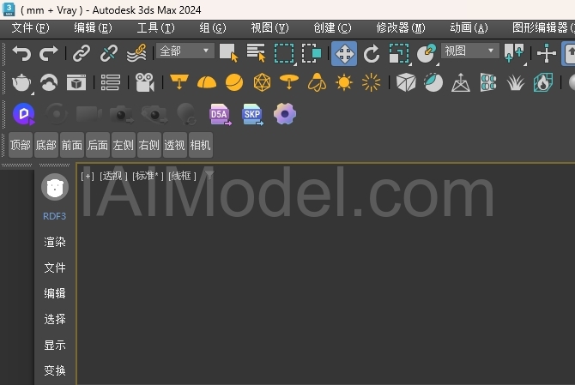Activate the Select and Rotate tool
The width and height of the screenshot is (575, 385).
(372, 54)
